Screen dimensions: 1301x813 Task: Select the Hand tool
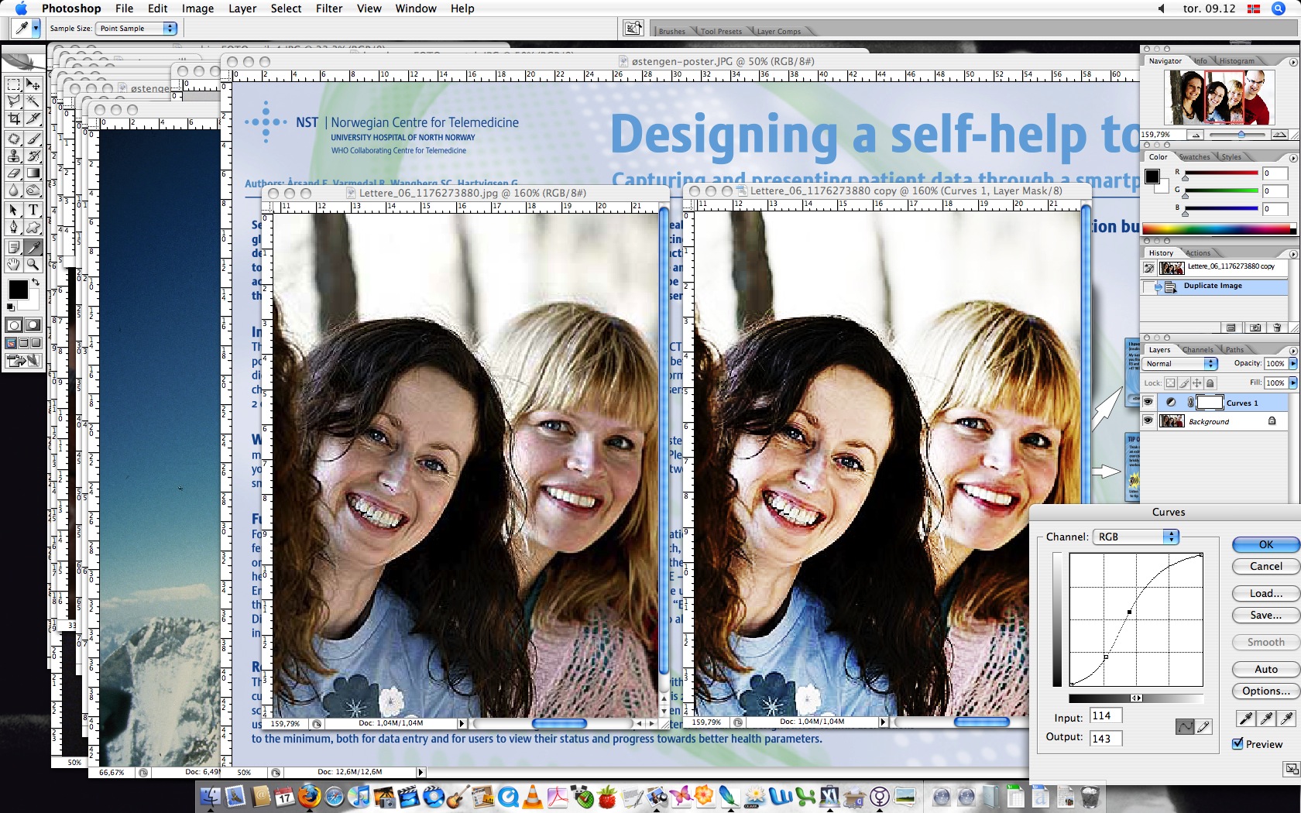pos(14,265)
